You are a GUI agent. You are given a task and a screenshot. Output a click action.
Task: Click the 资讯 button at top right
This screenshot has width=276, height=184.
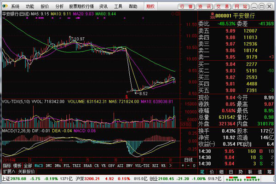point(205,7)
